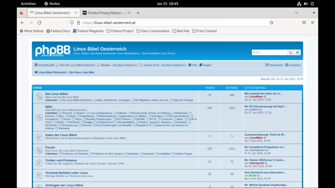Open Index der Linux Bibel forum
The width and height of the screenshot is (335, 188).
pos(61,135)
